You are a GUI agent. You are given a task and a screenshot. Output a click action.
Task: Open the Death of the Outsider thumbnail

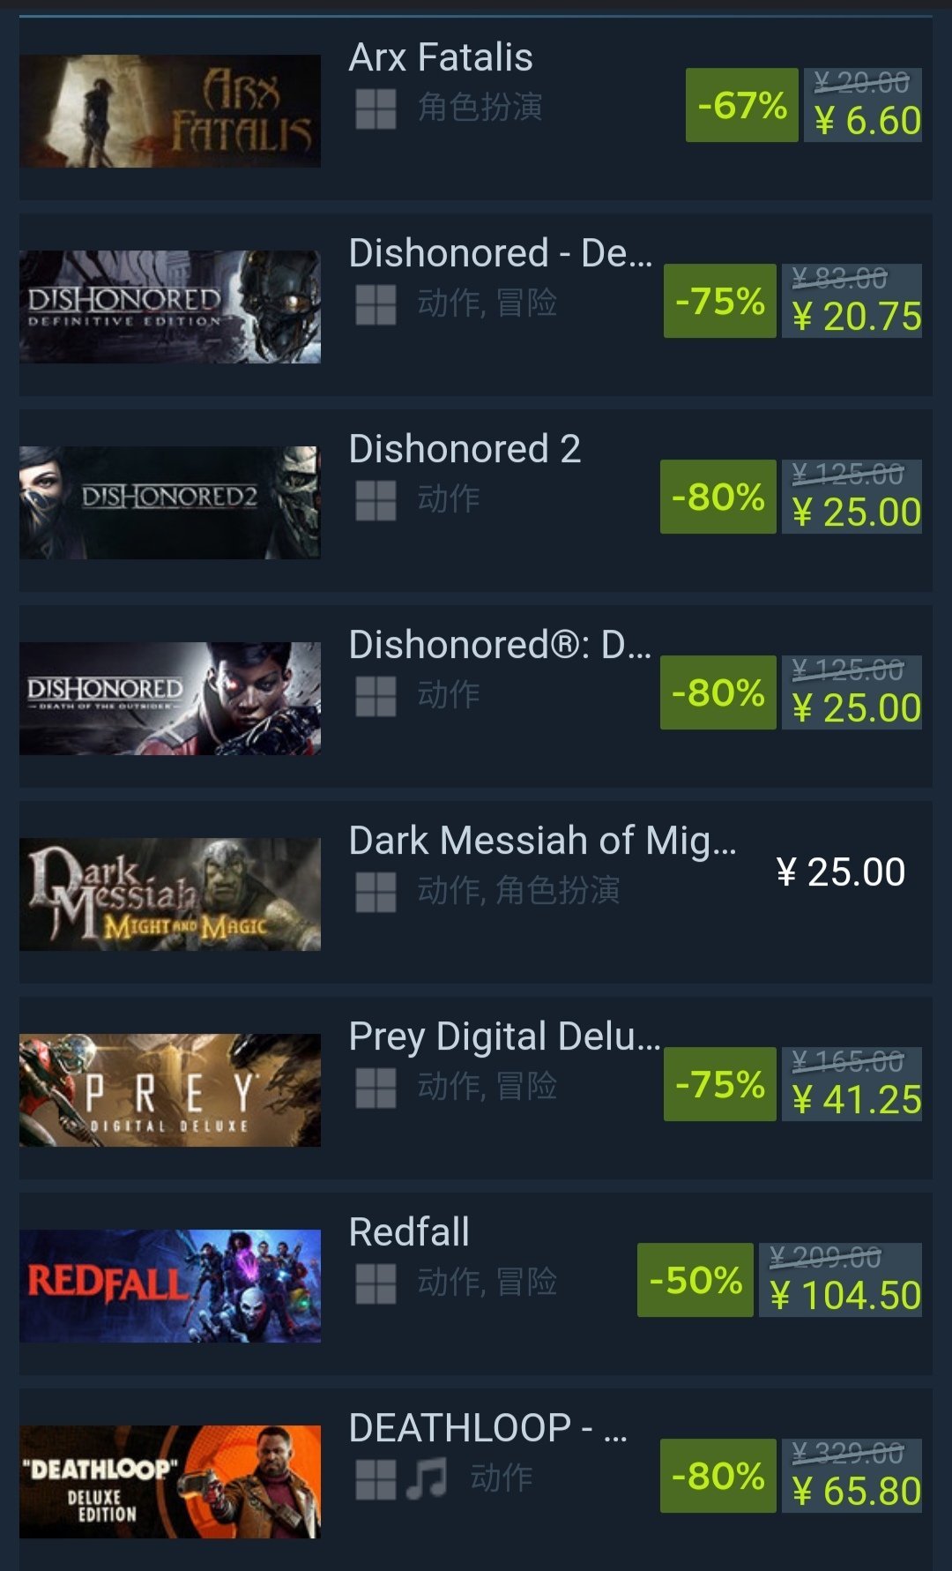[170, 699]
